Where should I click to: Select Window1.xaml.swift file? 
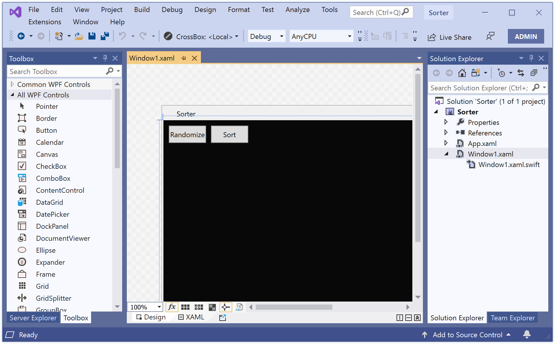509,164
